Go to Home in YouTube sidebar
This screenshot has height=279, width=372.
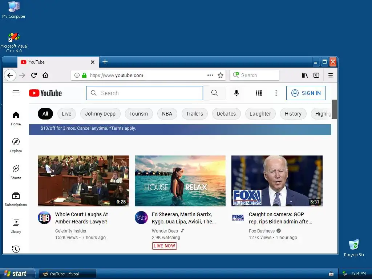[16, 119]
